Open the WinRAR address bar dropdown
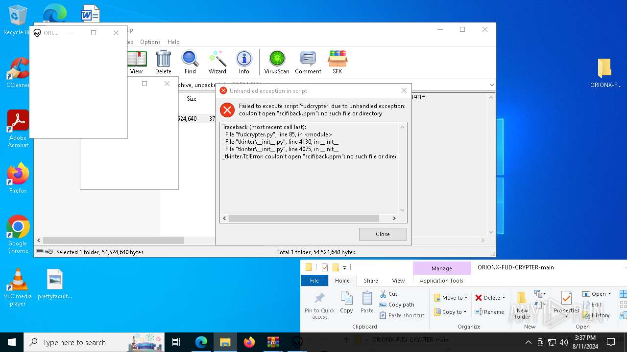Image resolution: width=627 pixels, height=352 pixels. (x=491, y=85)
